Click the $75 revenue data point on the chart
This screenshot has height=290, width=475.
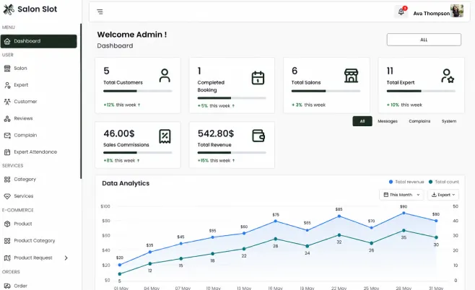click(x=275, y=221)
